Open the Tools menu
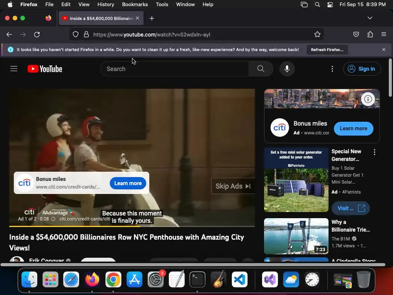The width and height of the screenshot is (393, 295). 162,5
